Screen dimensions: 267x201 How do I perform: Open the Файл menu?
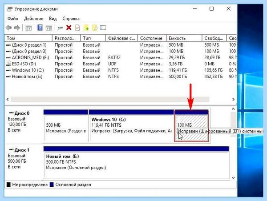click(x=13, y=19)
